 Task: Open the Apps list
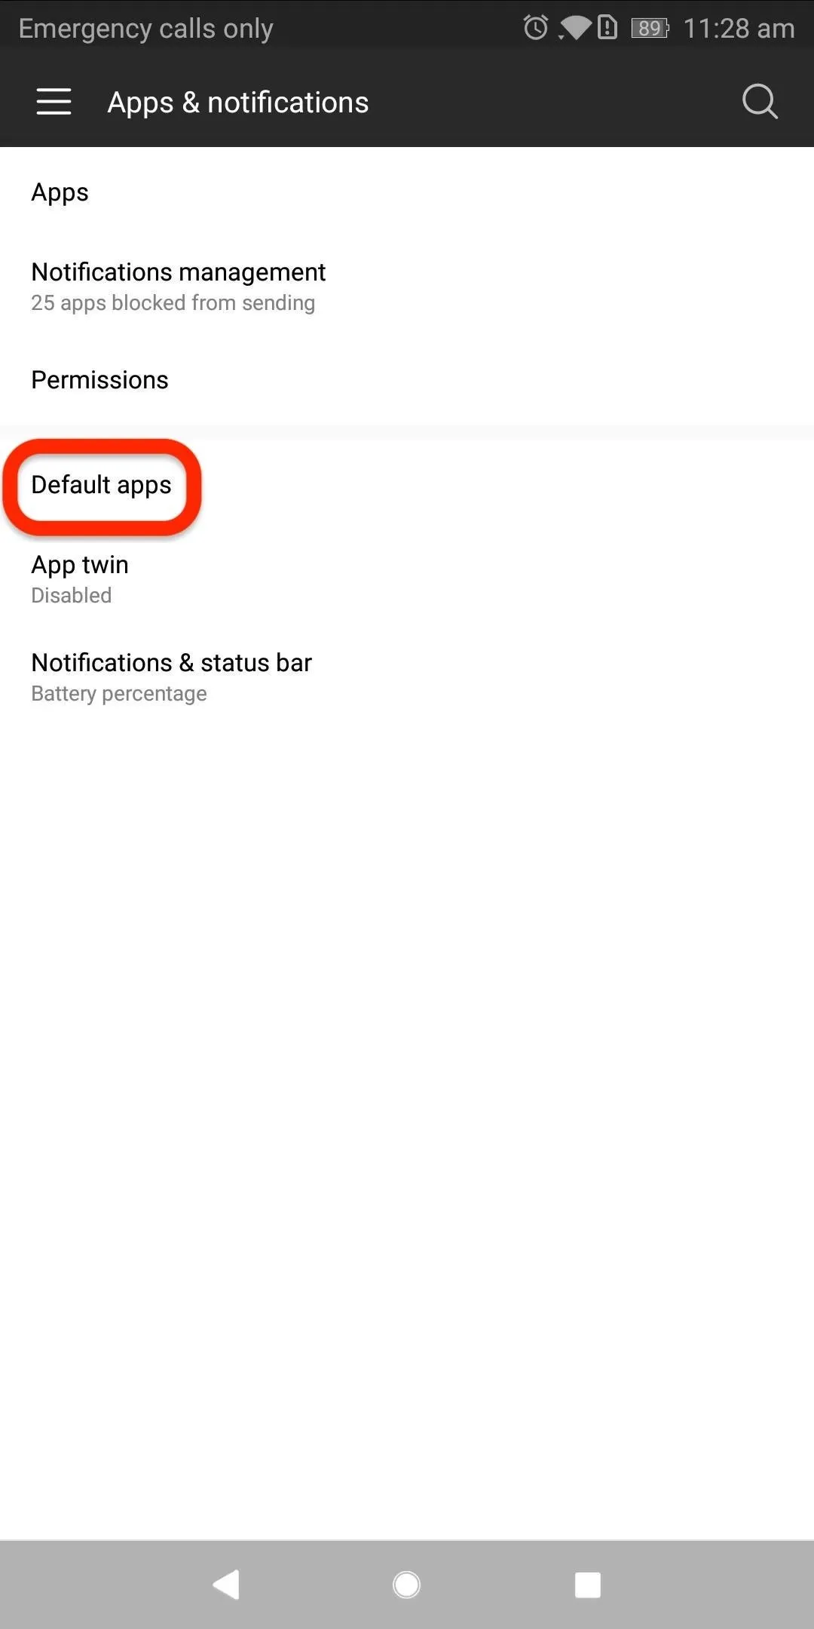[407, 192]
